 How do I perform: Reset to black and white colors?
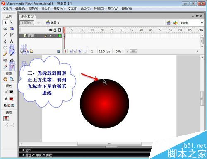[5, 105]
